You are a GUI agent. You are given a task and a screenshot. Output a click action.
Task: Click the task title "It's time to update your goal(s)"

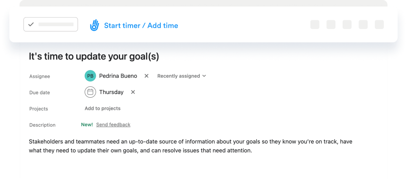point(94,56)
